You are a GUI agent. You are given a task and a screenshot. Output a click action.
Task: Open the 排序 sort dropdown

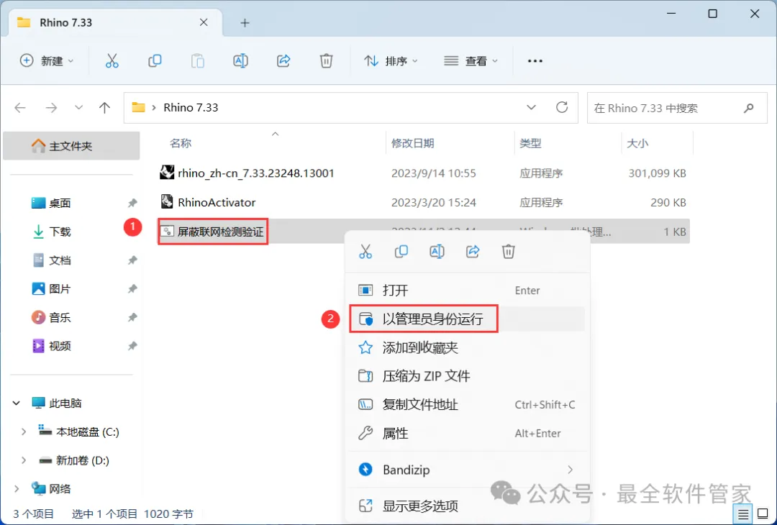point(391,61)
